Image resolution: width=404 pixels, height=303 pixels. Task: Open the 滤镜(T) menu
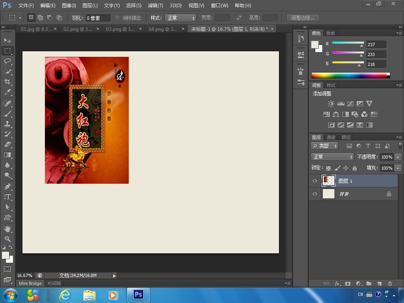coord(155,6)
